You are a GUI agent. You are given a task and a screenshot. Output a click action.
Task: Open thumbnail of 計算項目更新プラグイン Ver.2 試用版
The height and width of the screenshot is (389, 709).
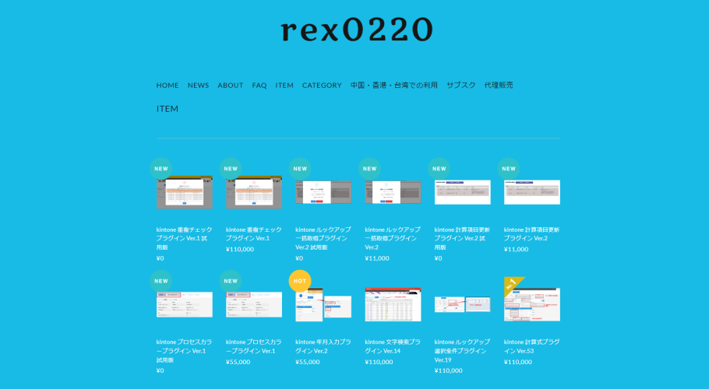(463, 192)
